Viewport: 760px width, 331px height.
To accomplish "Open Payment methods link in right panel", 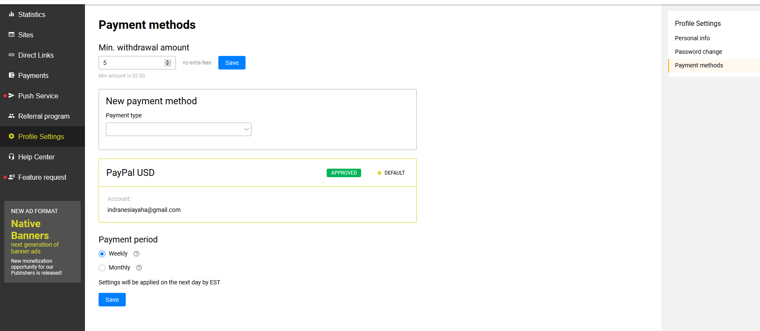I will 699,65.
